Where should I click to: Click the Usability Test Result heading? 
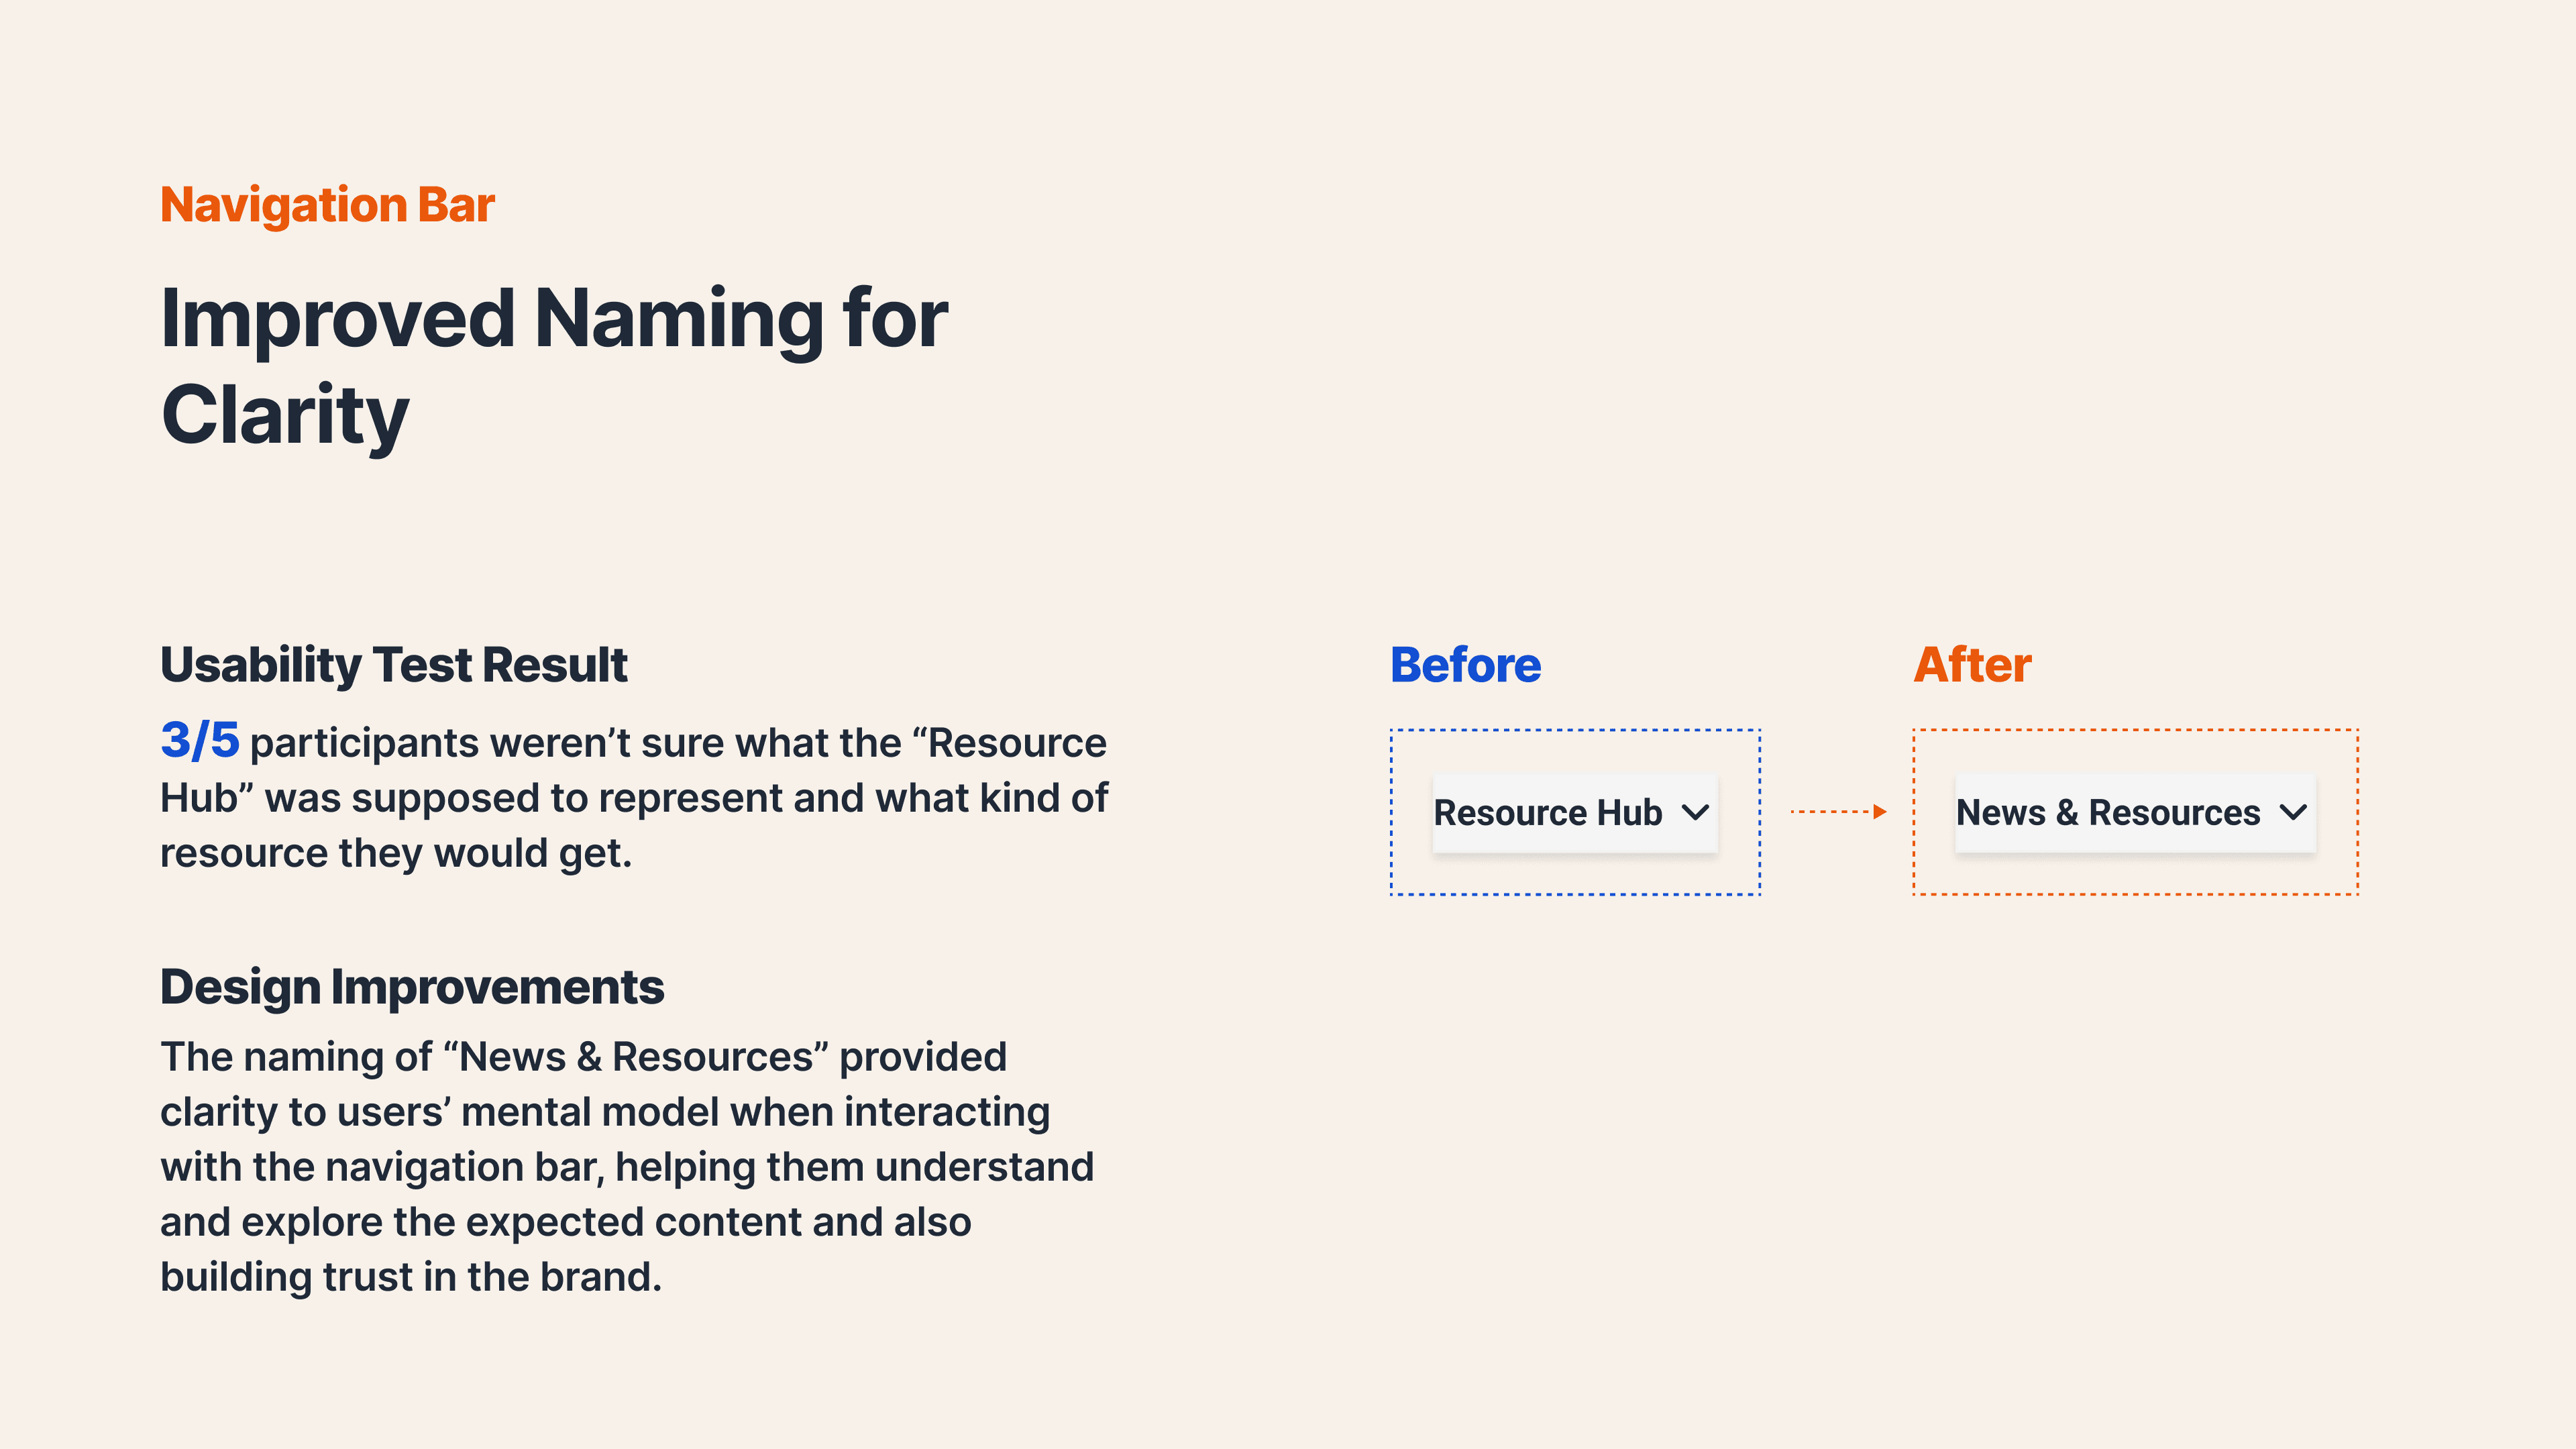(x=394, y=665)
